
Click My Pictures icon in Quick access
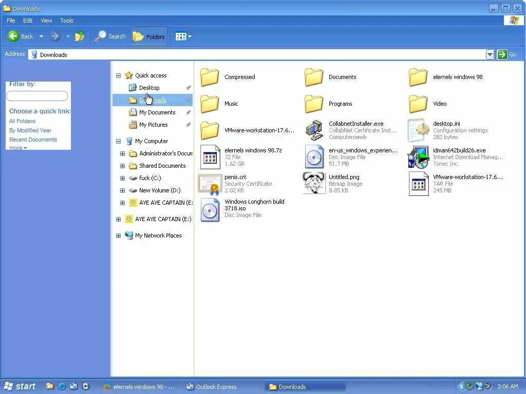click(133, 125)
